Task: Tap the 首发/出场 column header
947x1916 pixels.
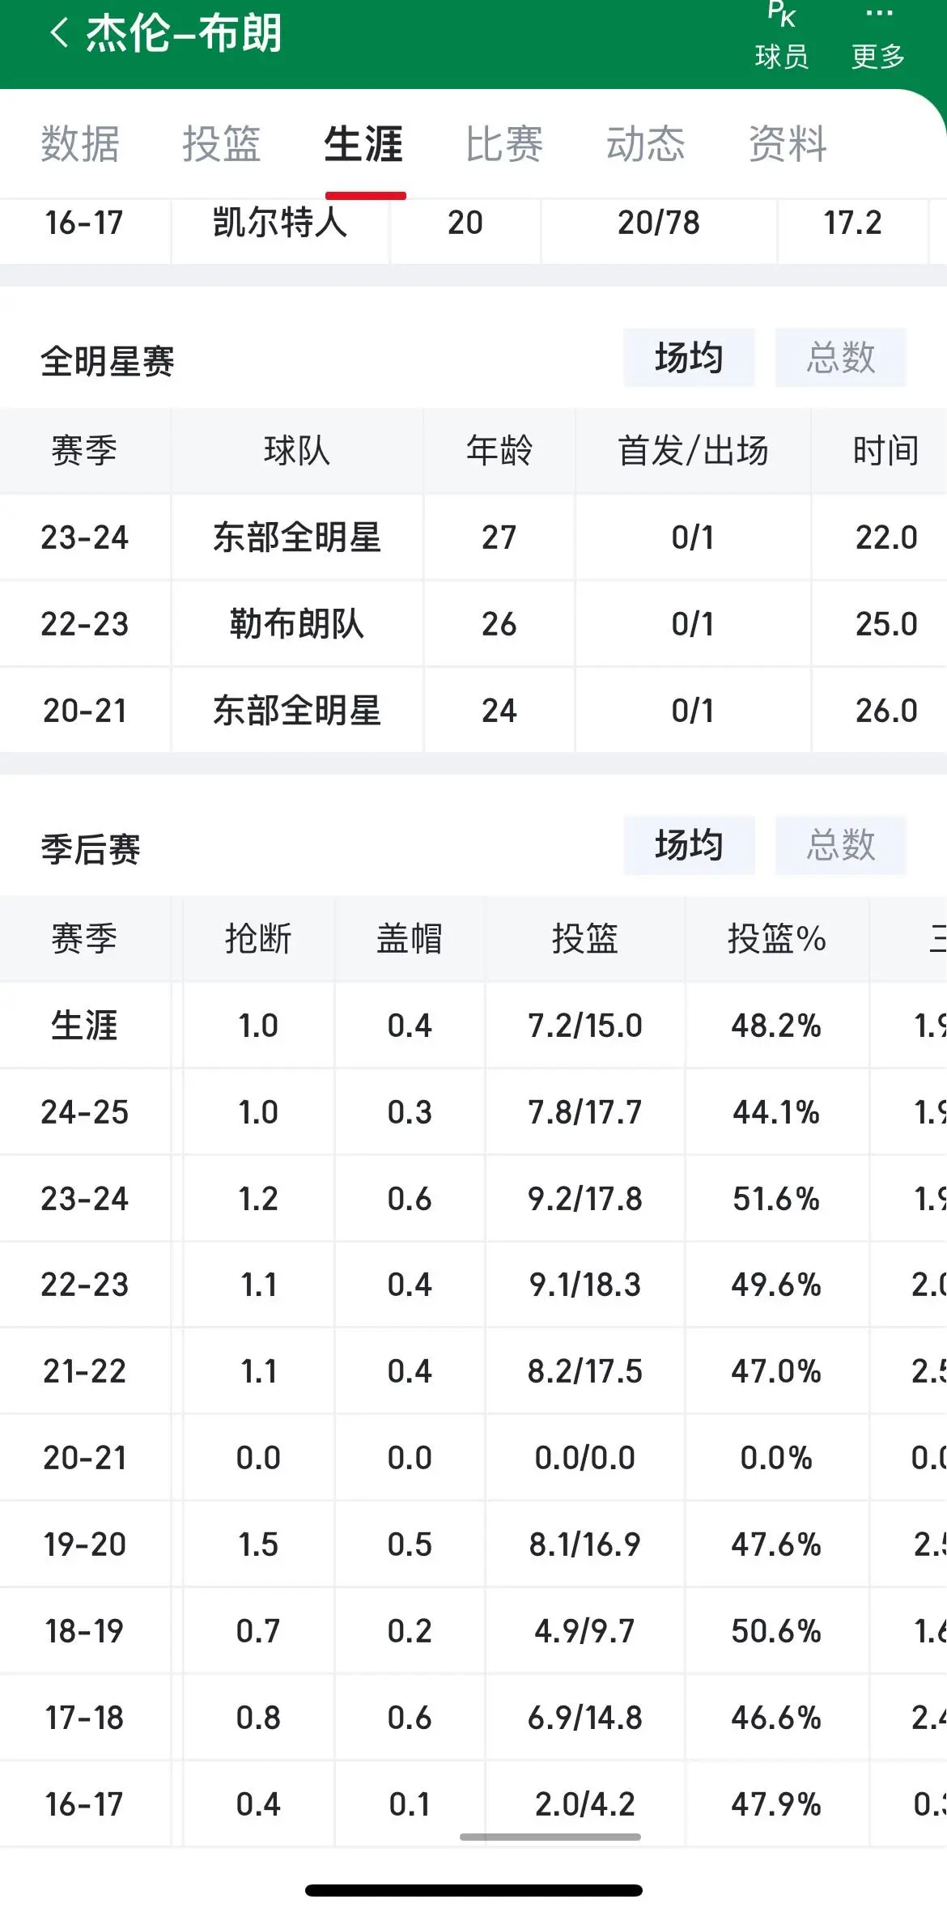Action: [x=693, y=451]
